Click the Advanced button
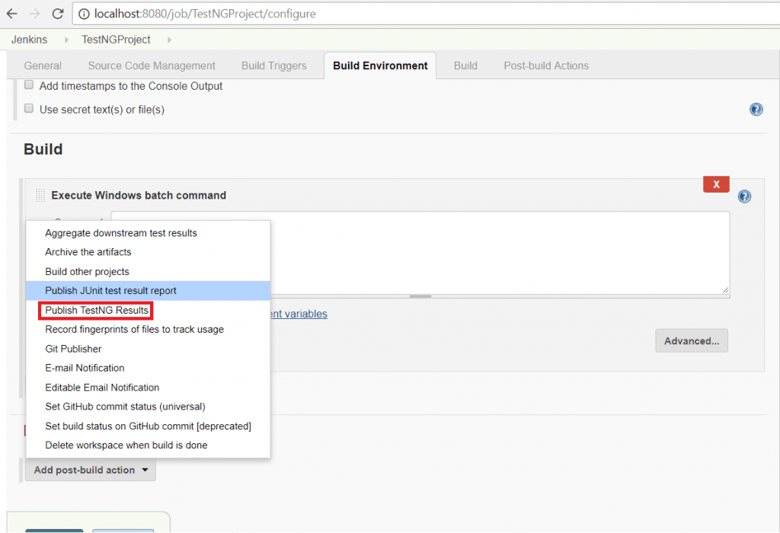Screen dimensions: 780x533 [691, 340]
